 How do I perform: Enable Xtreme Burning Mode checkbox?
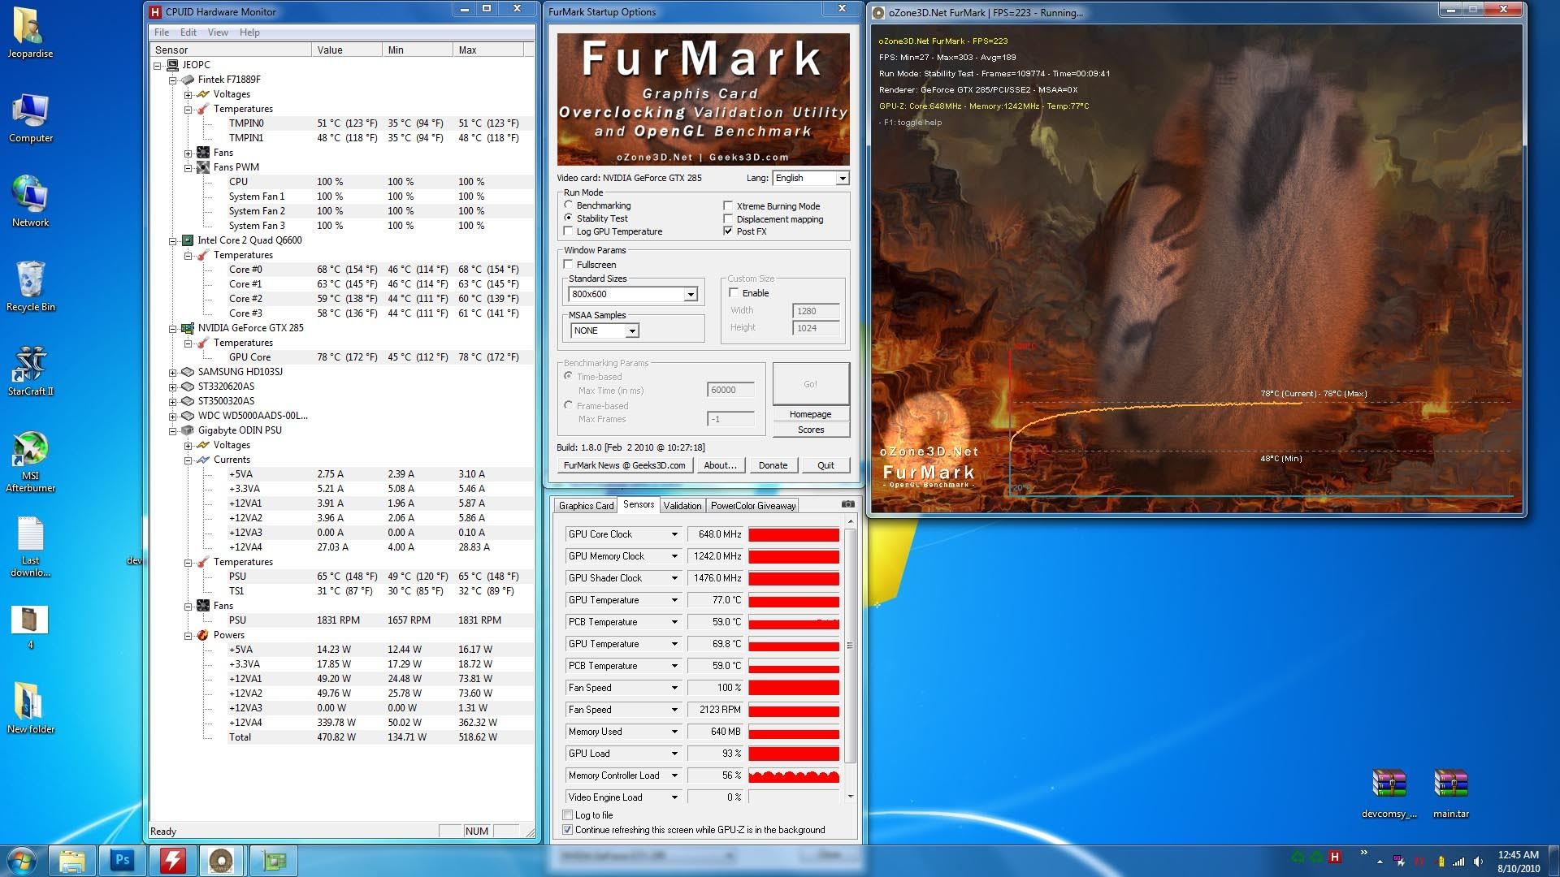(x=728, y=206)
